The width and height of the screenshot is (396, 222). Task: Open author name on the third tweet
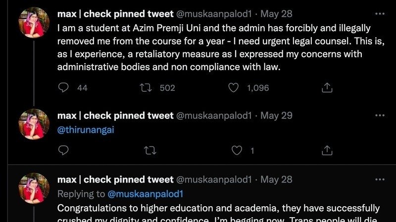click(115, 180)
